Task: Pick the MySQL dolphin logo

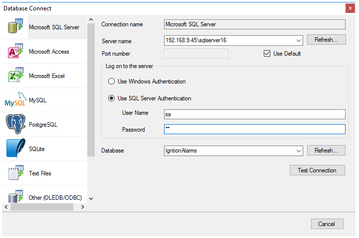Action: 15,99
